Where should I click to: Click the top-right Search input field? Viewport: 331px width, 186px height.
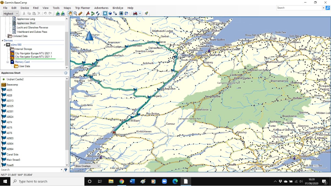click(299, 8)
